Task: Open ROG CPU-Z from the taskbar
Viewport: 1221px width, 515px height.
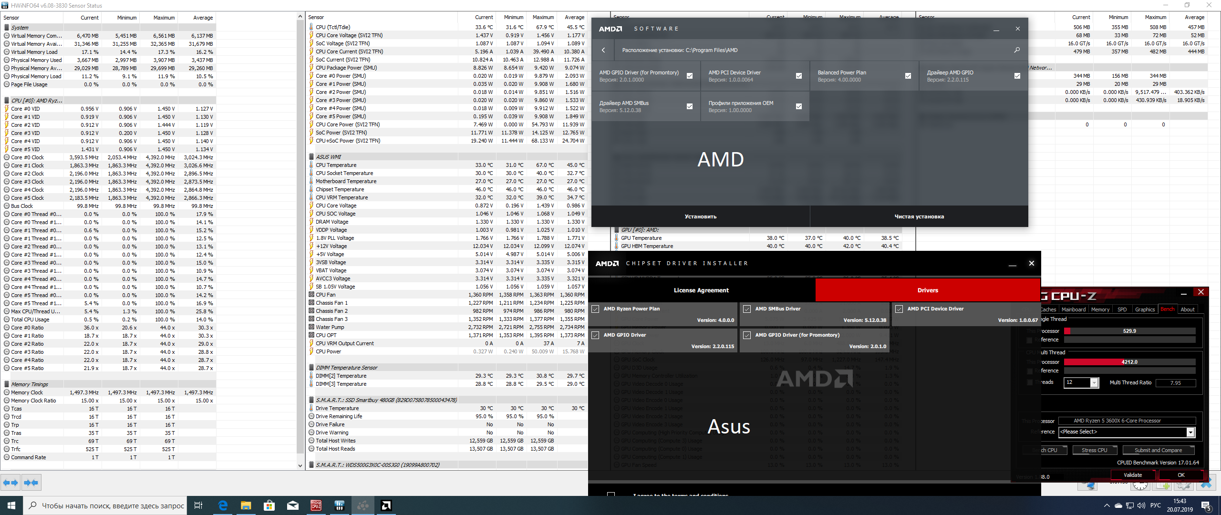Action: coord(316,505)
